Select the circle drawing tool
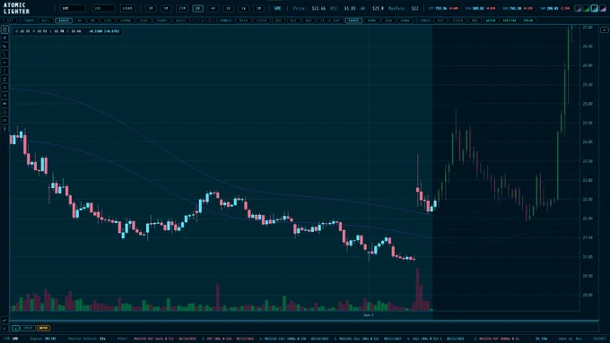Screen dimensions: 610x343 4,112
